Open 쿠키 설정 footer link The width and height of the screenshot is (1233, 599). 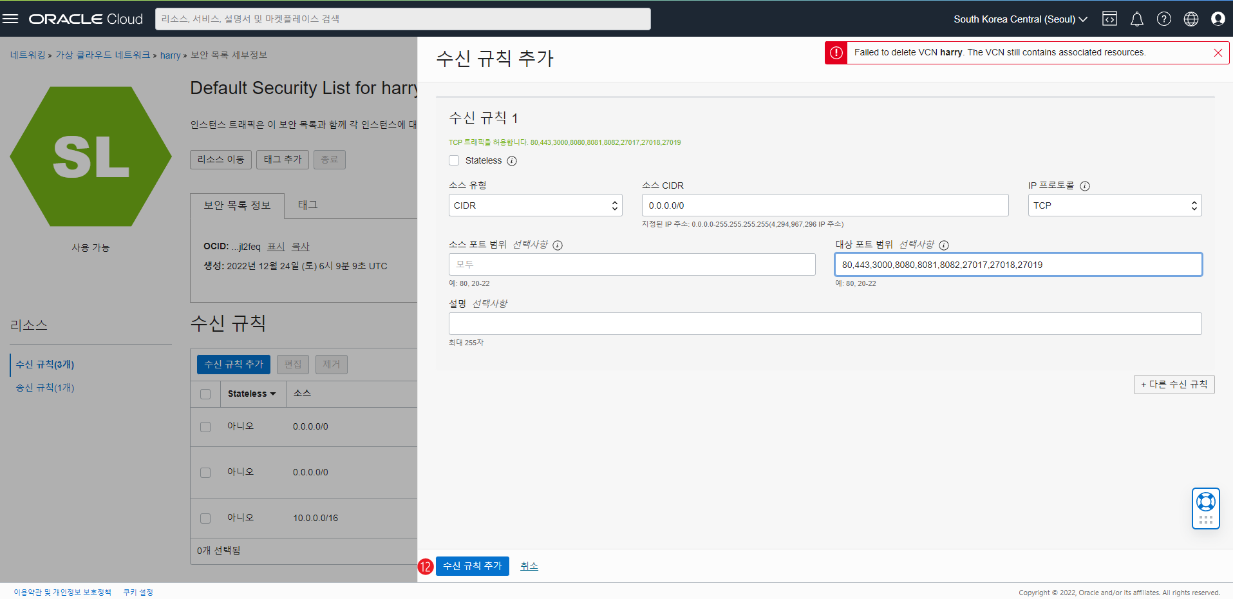click(x=138, y=593)
